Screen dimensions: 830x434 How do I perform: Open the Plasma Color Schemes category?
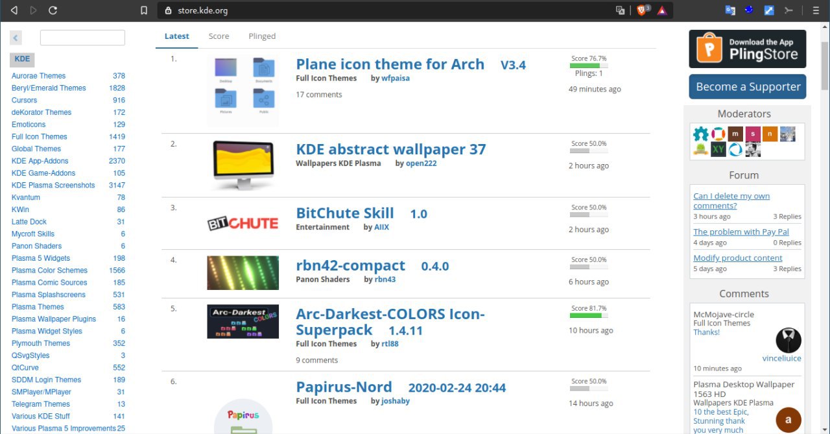click(49, 271)
